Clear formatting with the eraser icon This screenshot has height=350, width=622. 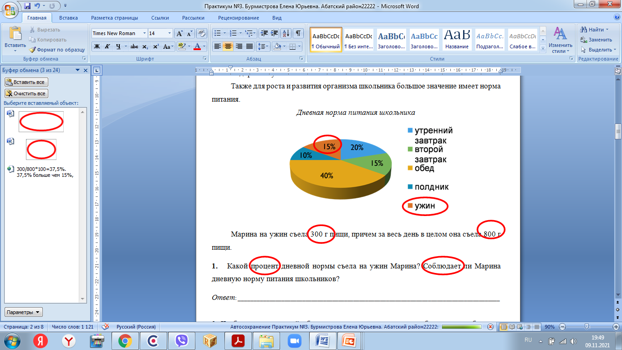201,33
